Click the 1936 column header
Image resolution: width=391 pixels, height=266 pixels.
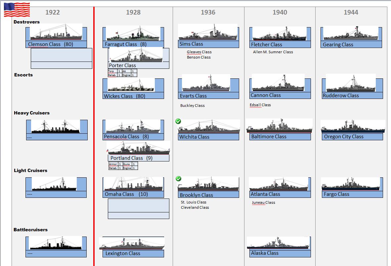208,12
